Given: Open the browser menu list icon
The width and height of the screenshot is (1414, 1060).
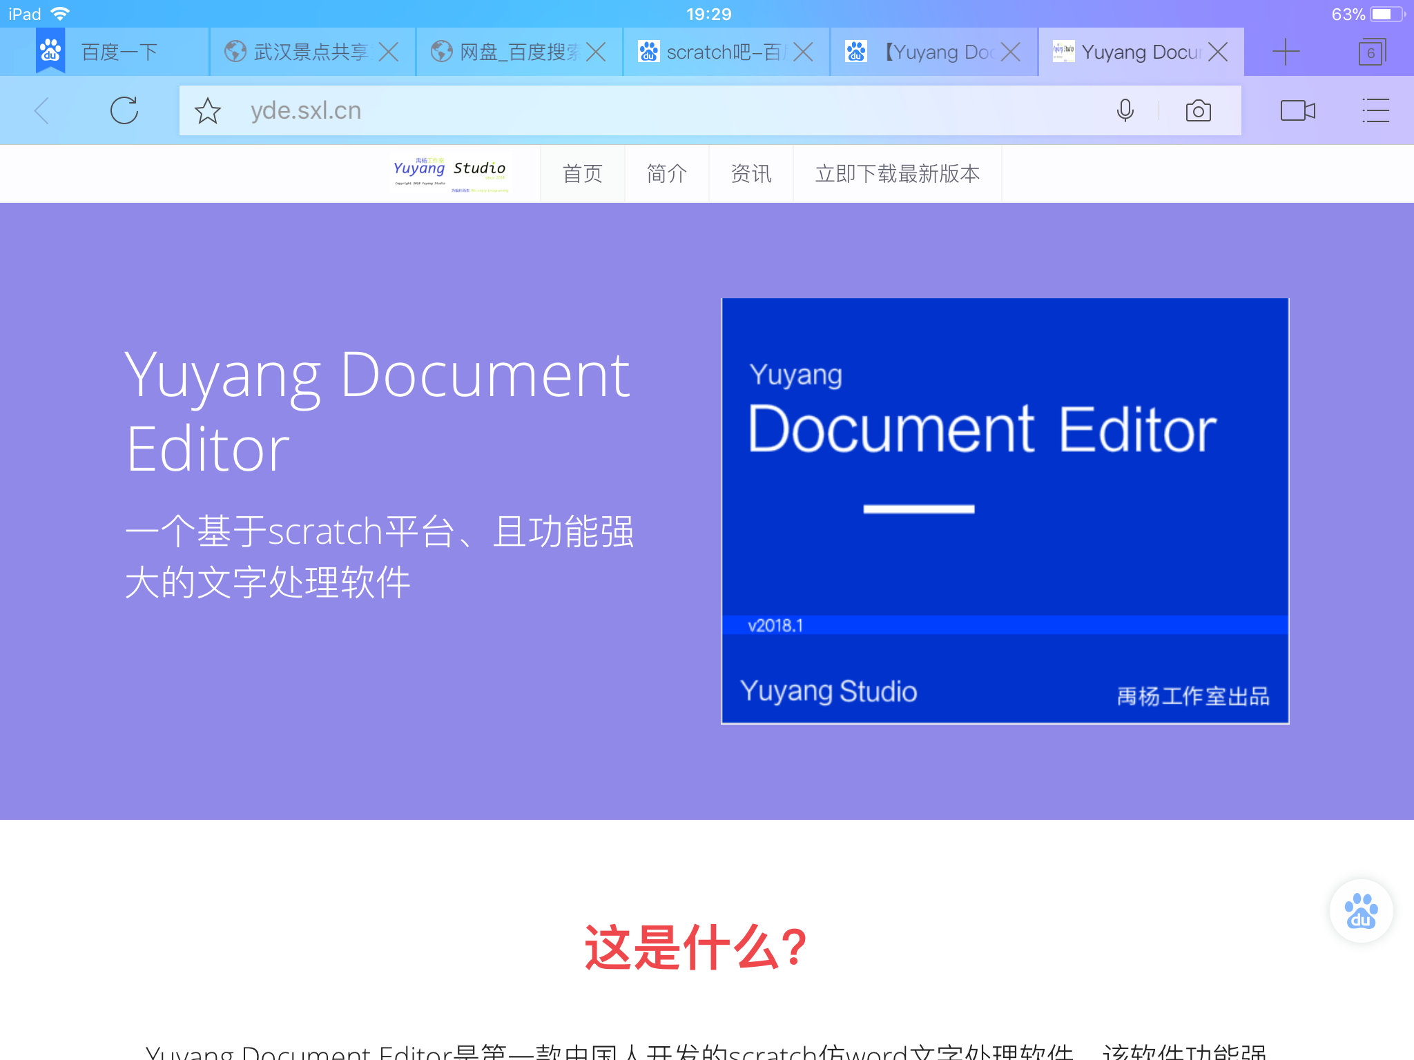Looking at the screenshot, I should pyautogui.click(x=1375, y=110).
